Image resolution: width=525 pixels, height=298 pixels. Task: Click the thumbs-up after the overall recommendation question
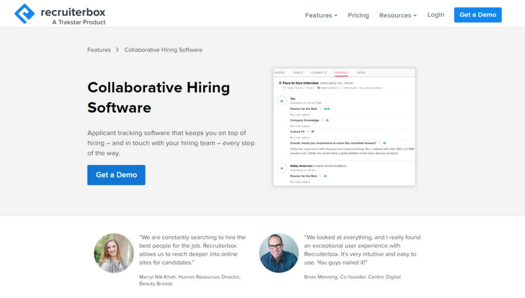(385, 143)
